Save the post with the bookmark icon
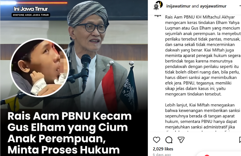 (240, 140)
